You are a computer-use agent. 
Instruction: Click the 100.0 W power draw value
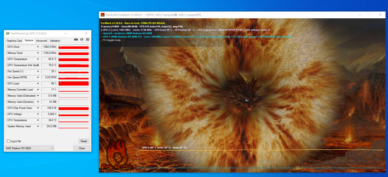(49, 108)
